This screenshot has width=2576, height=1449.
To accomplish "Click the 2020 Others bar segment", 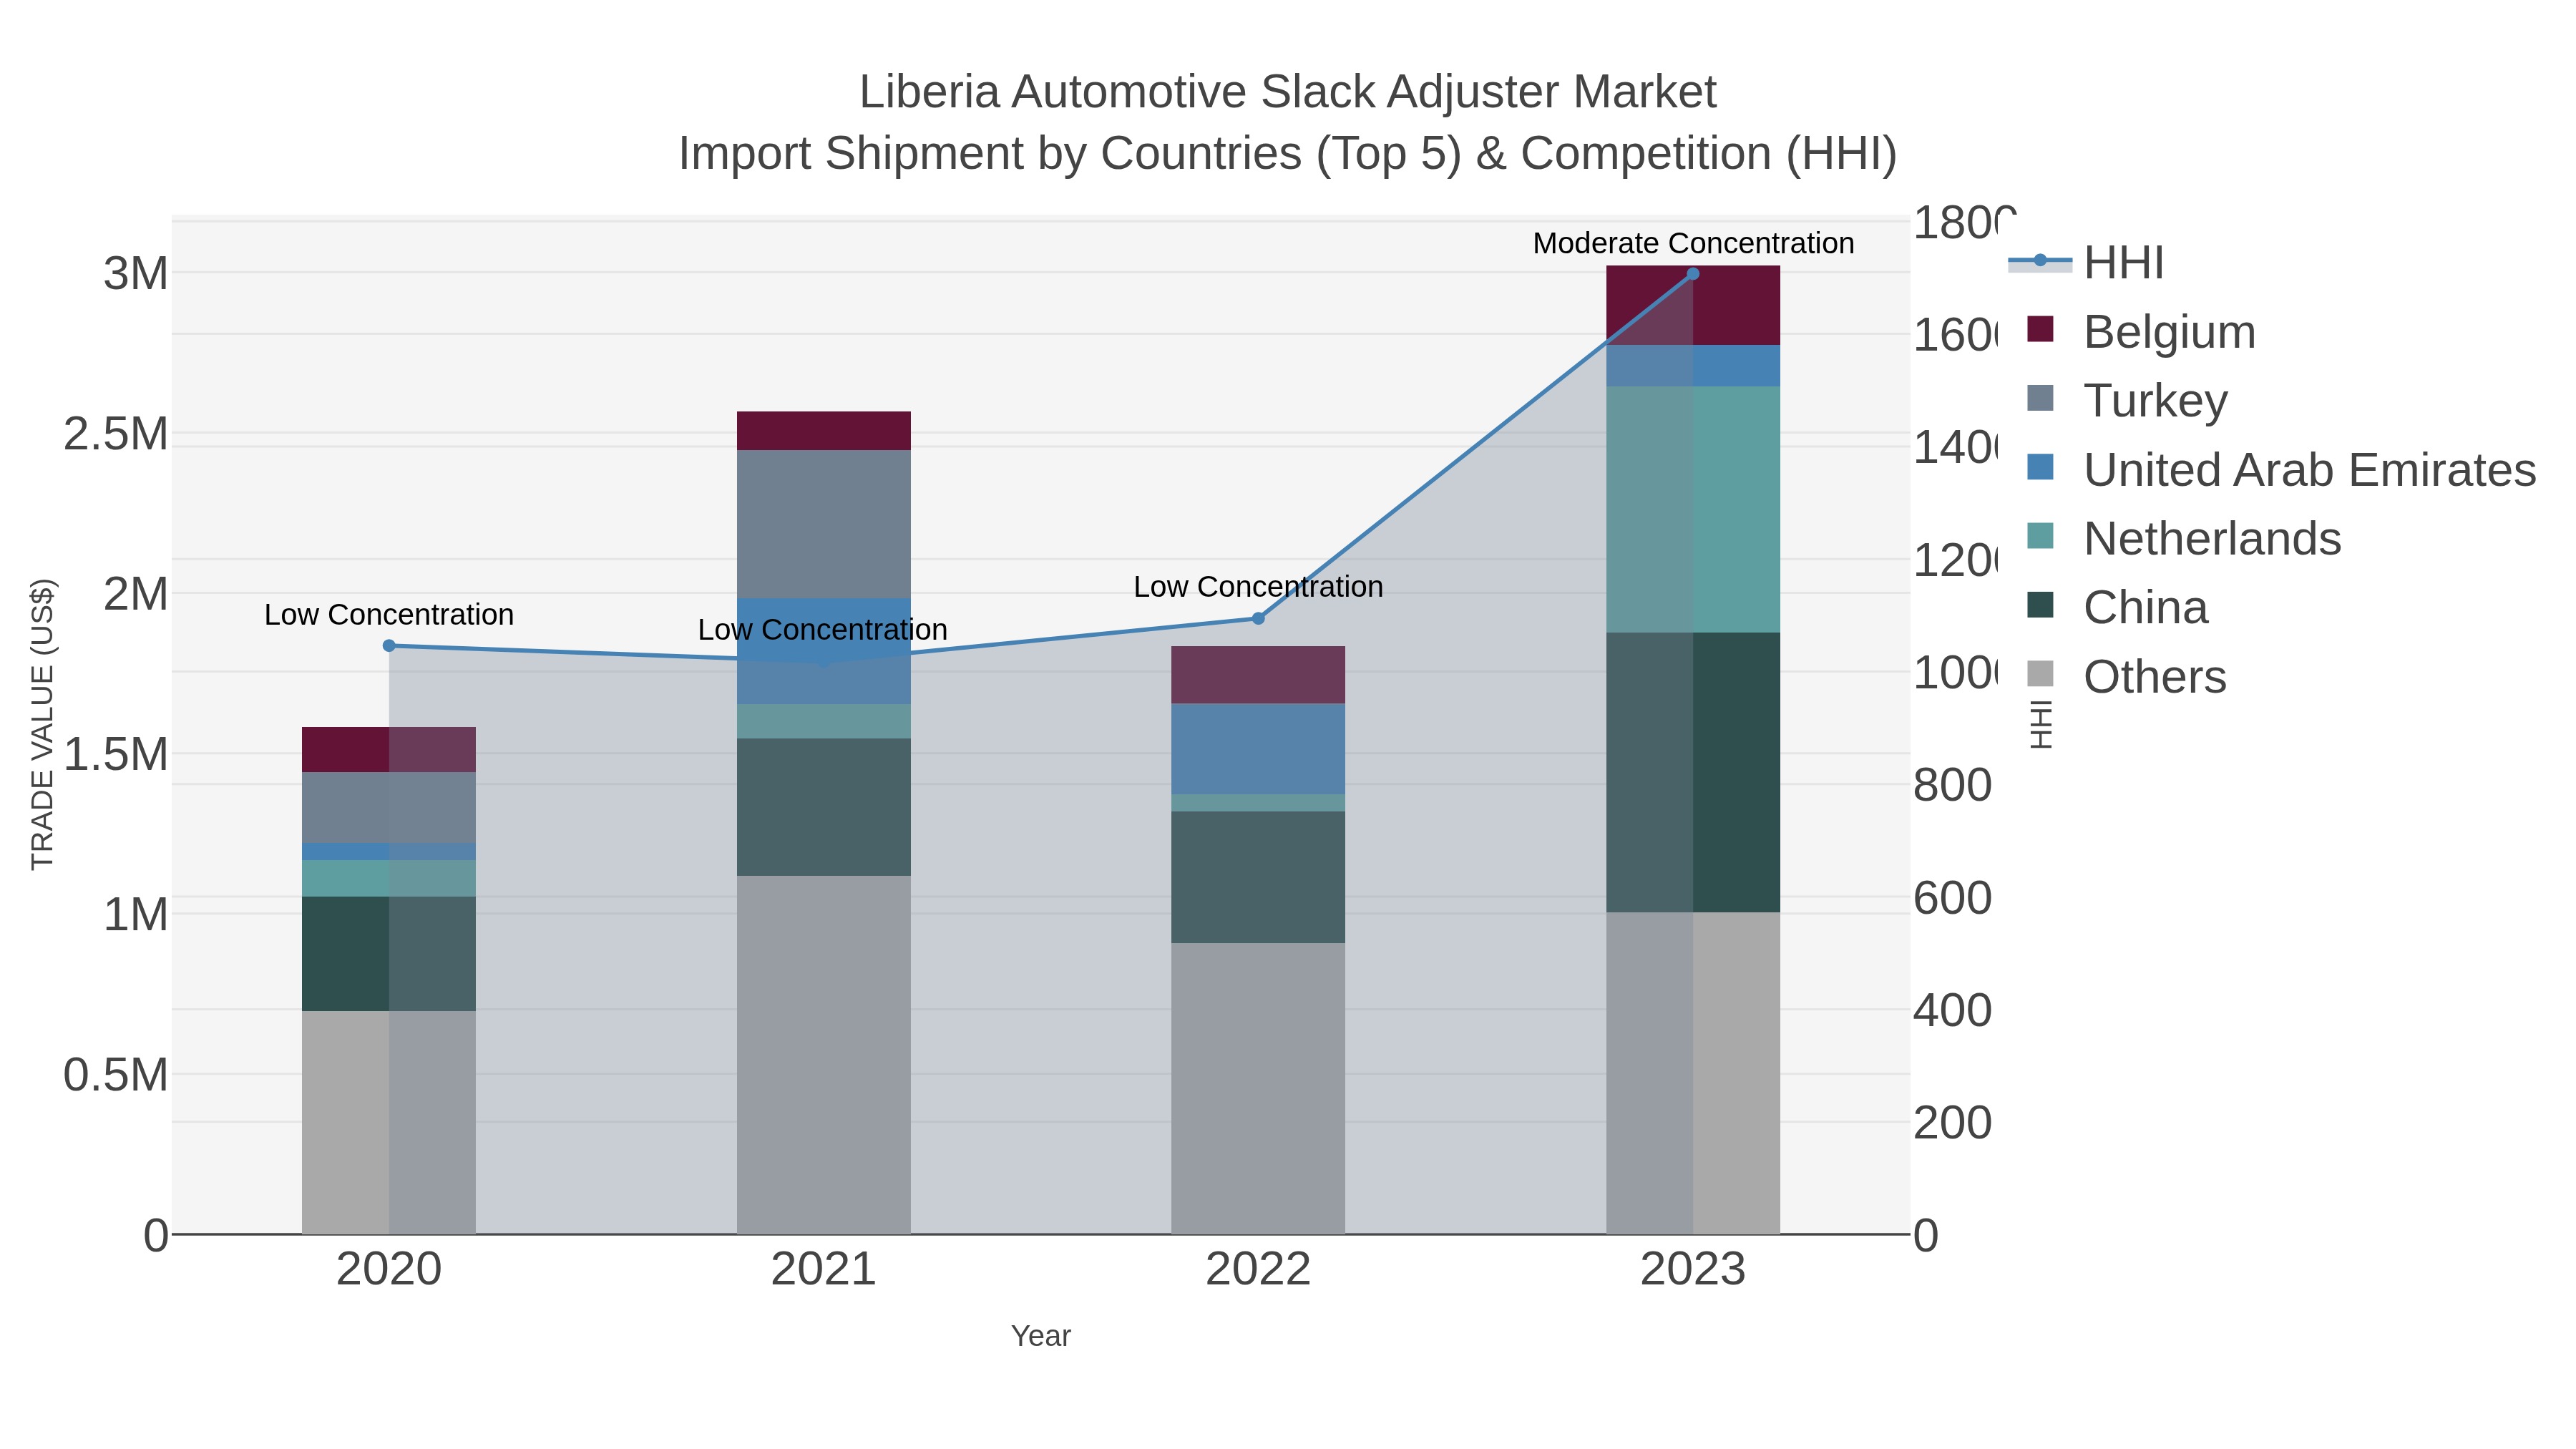I will click(x=389, y=1122).
